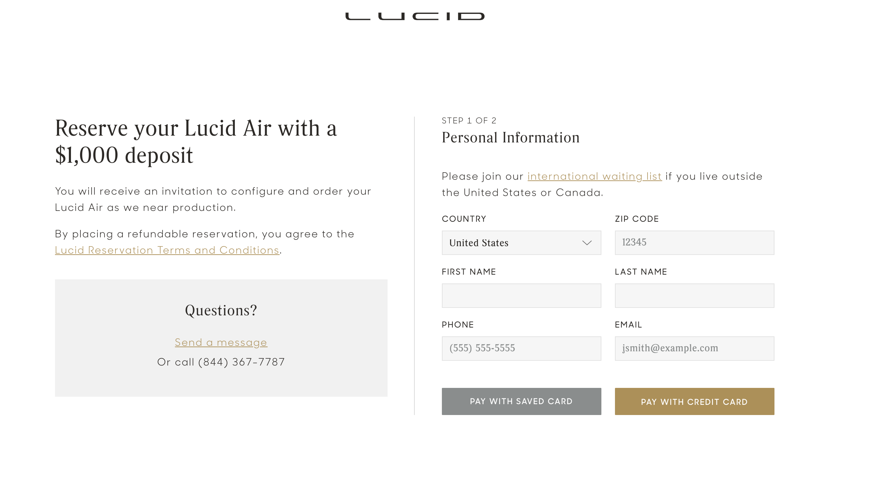Click into the Last Name field

[x=694, y=296]
